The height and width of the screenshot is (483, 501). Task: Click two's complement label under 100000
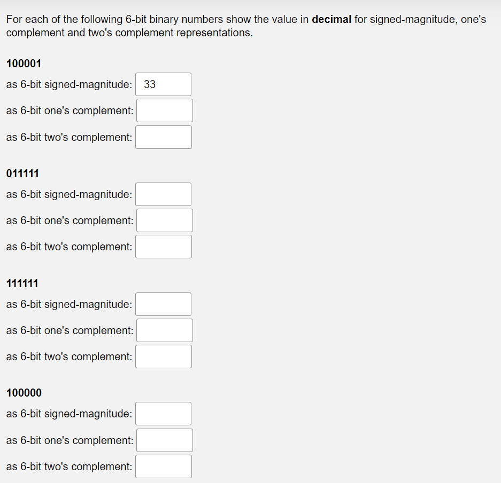click(x=69, y=467)
